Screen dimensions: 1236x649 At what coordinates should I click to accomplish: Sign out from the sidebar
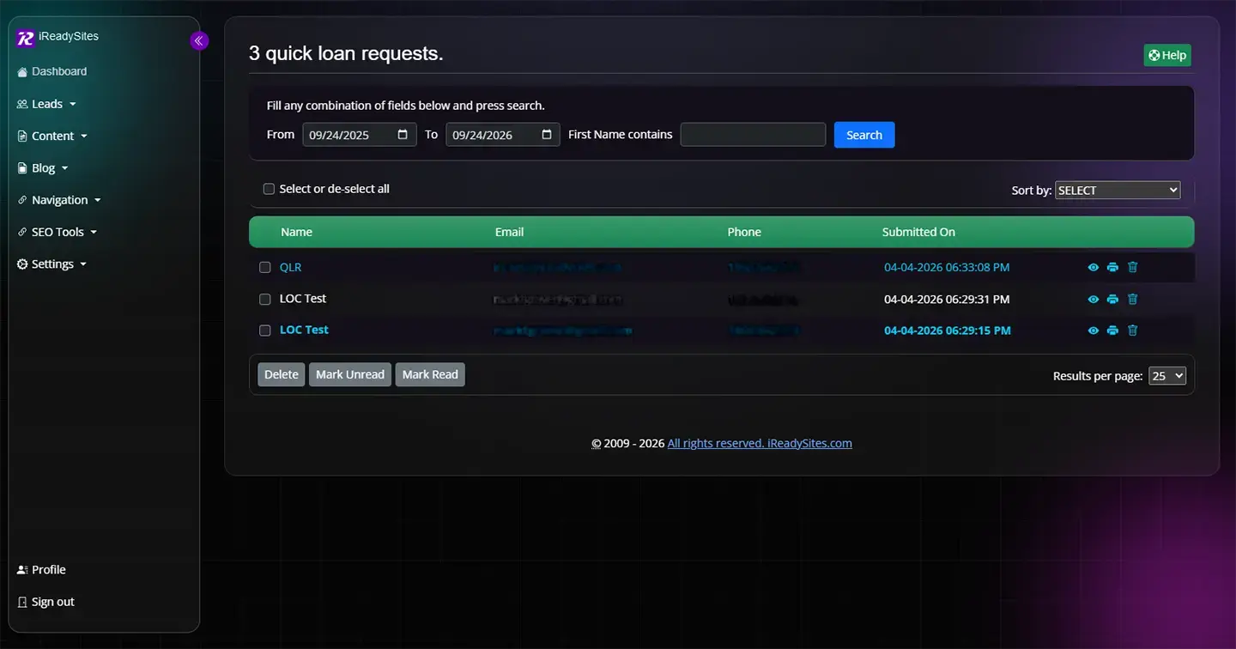pyautogui.click(x=45, y=602)
